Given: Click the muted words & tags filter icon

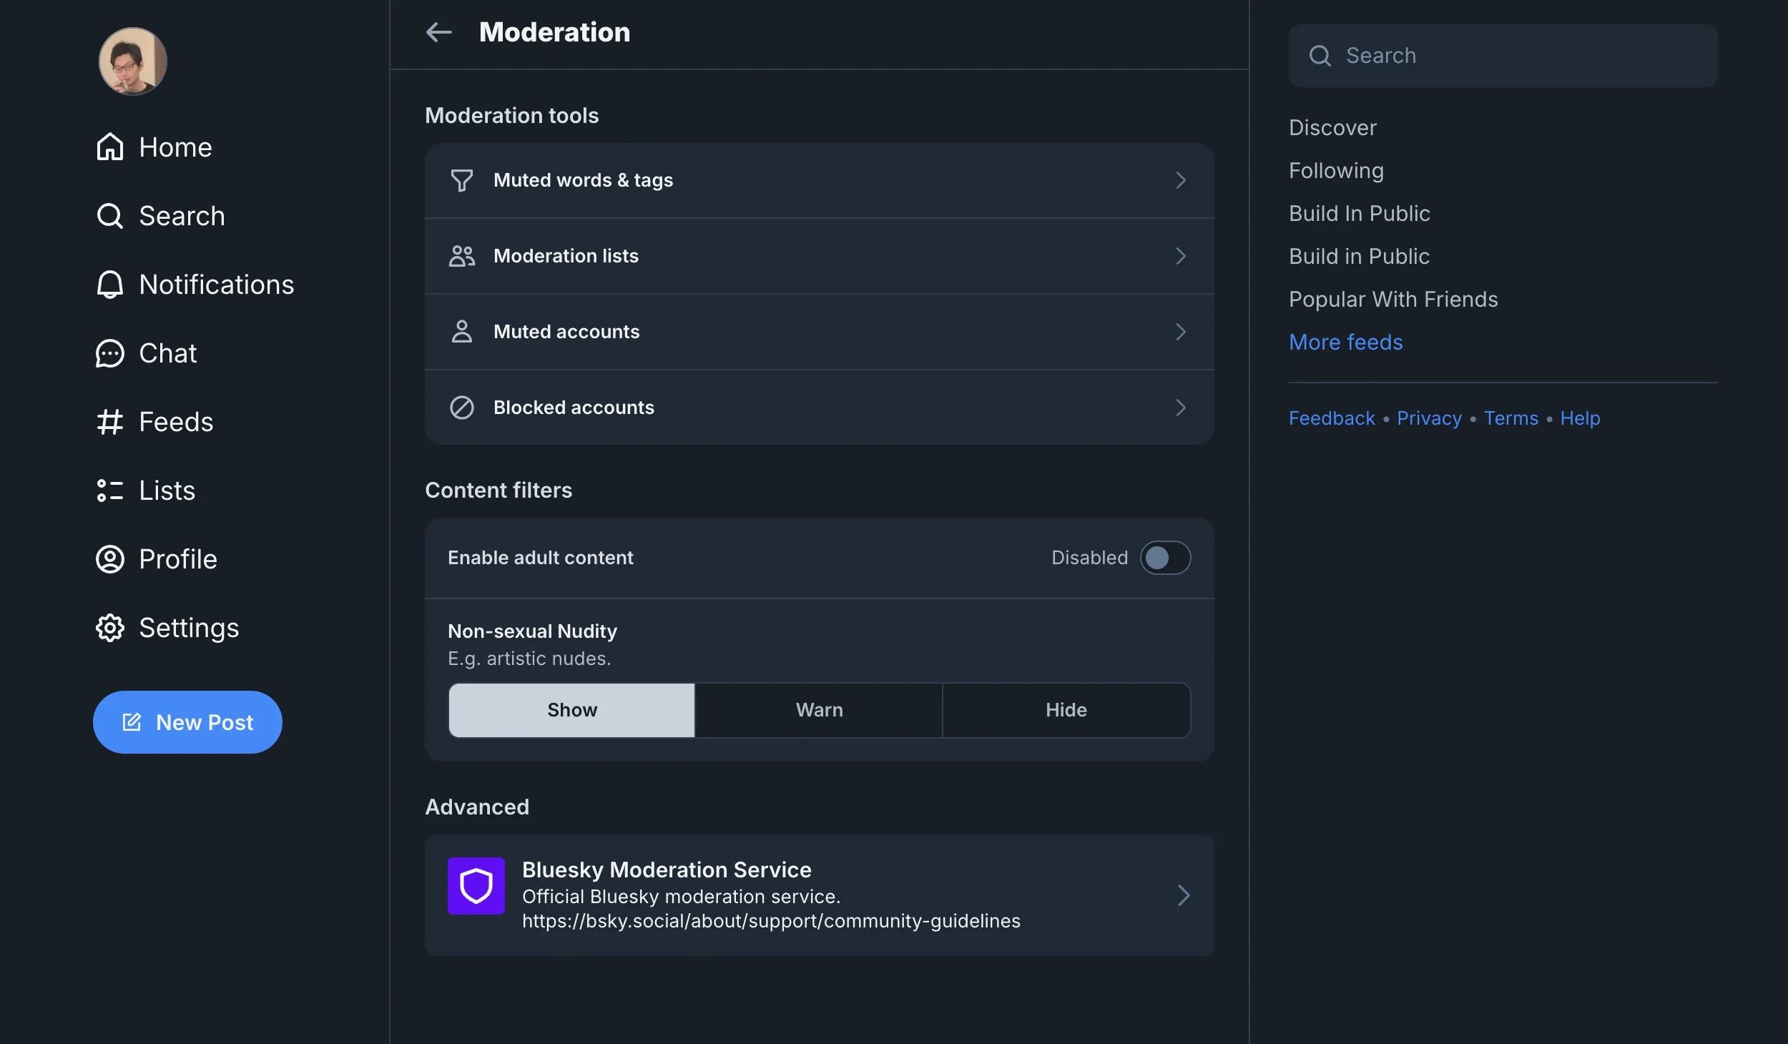Looking at the screenshot, I should 461,180.
